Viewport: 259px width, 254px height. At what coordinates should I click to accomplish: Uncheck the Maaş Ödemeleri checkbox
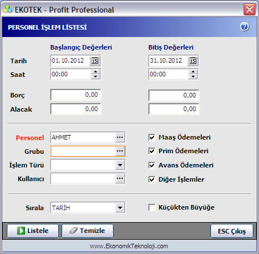point(152,137)
